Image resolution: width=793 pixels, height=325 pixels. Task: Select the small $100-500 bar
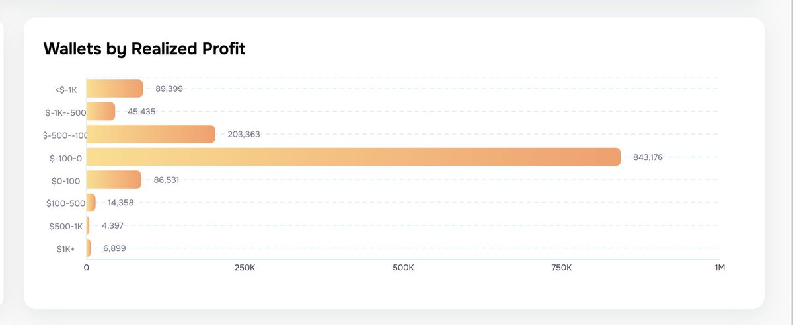(x=91, y=203)
